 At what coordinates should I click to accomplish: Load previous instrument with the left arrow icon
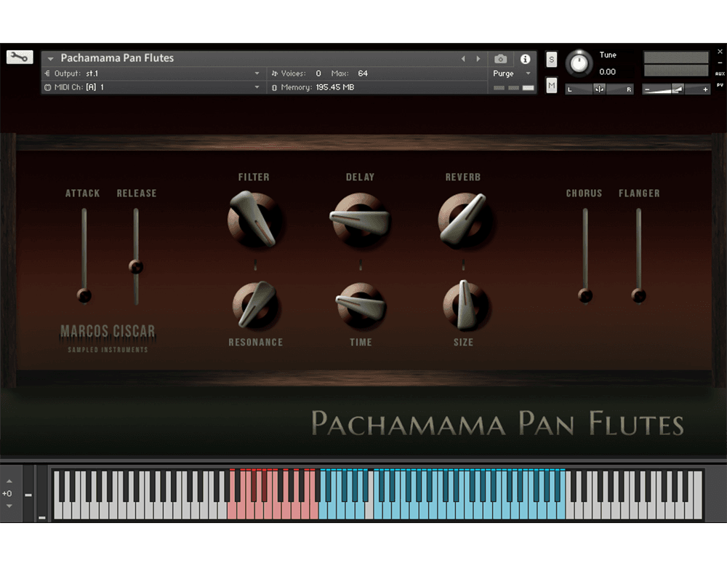pos(463,59)
